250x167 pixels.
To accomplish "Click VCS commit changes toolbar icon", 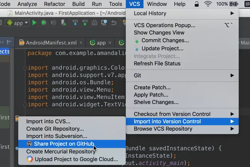I will click(x=85, y=22).
